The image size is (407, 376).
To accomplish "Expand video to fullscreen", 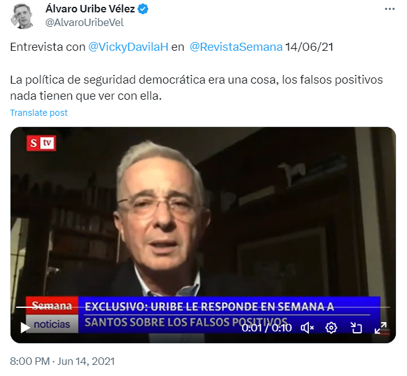I will [x=381, y=328].
